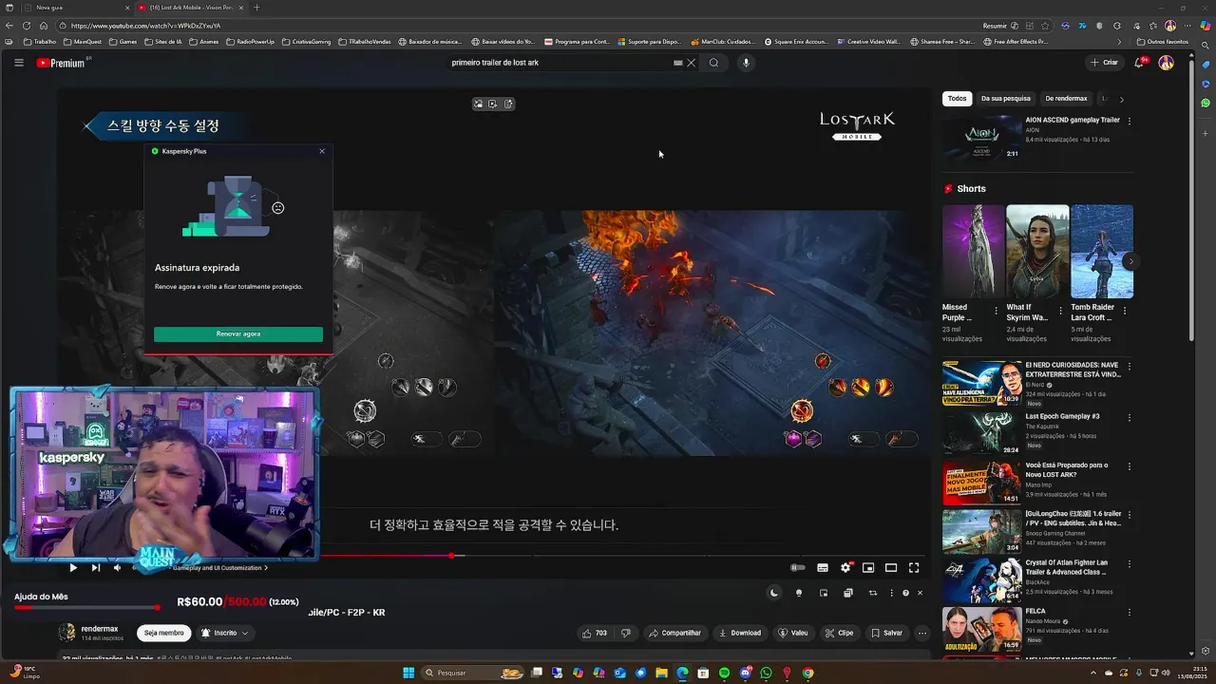Open options for FELCA video
The width and height of the screenshot is (1216, 684).
pos(1130,613)
